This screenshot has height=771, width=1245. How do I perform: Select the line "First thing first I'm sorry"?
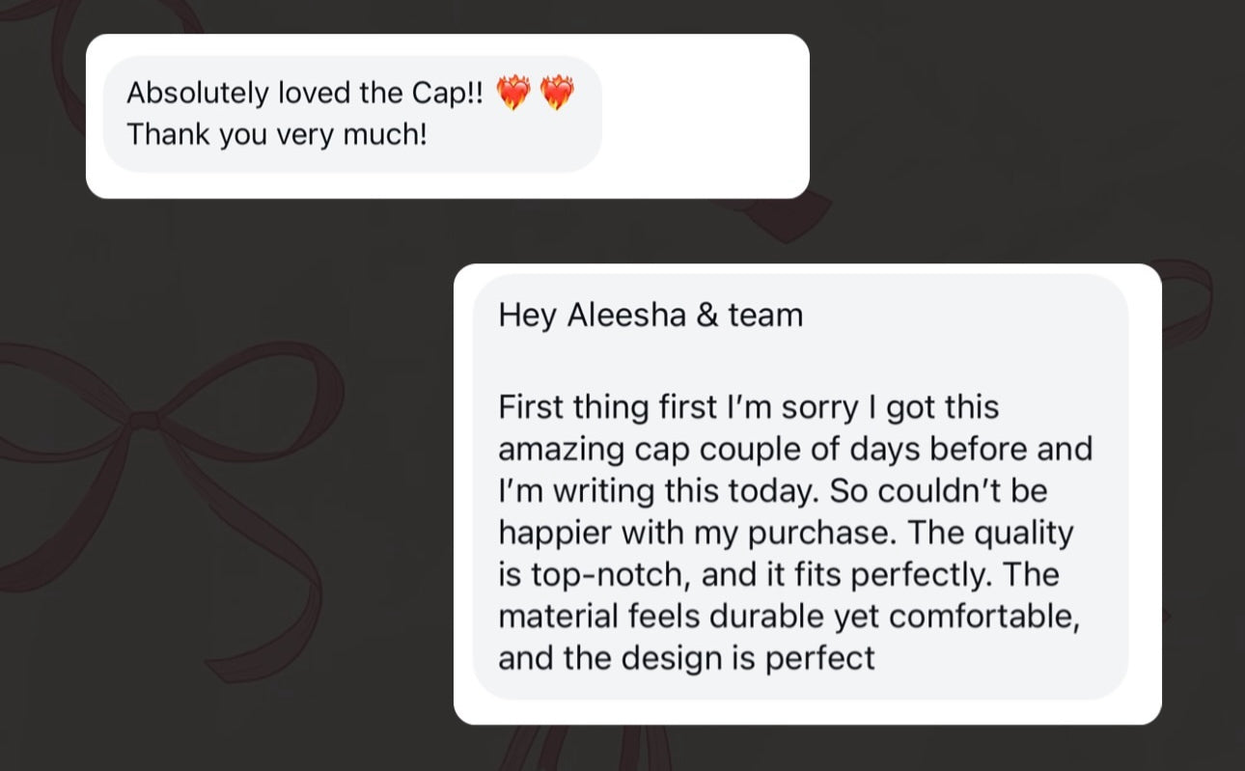(748, 407)
